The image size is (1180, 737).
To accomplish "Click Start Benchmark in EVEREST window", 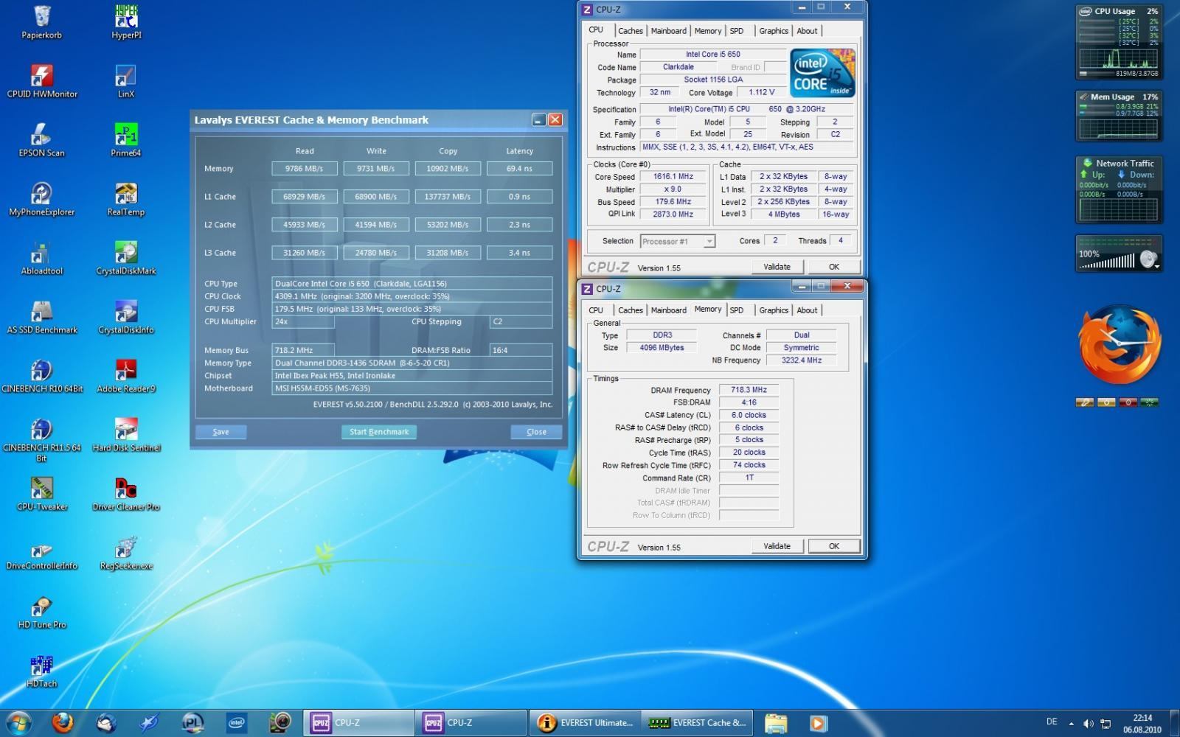I will [379, 432].
